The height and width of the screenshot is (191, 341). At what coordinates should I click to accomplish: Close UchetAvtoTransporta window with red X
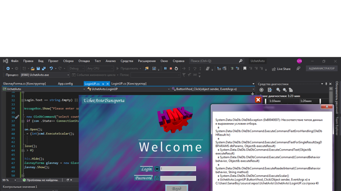[x=258, y=100]
